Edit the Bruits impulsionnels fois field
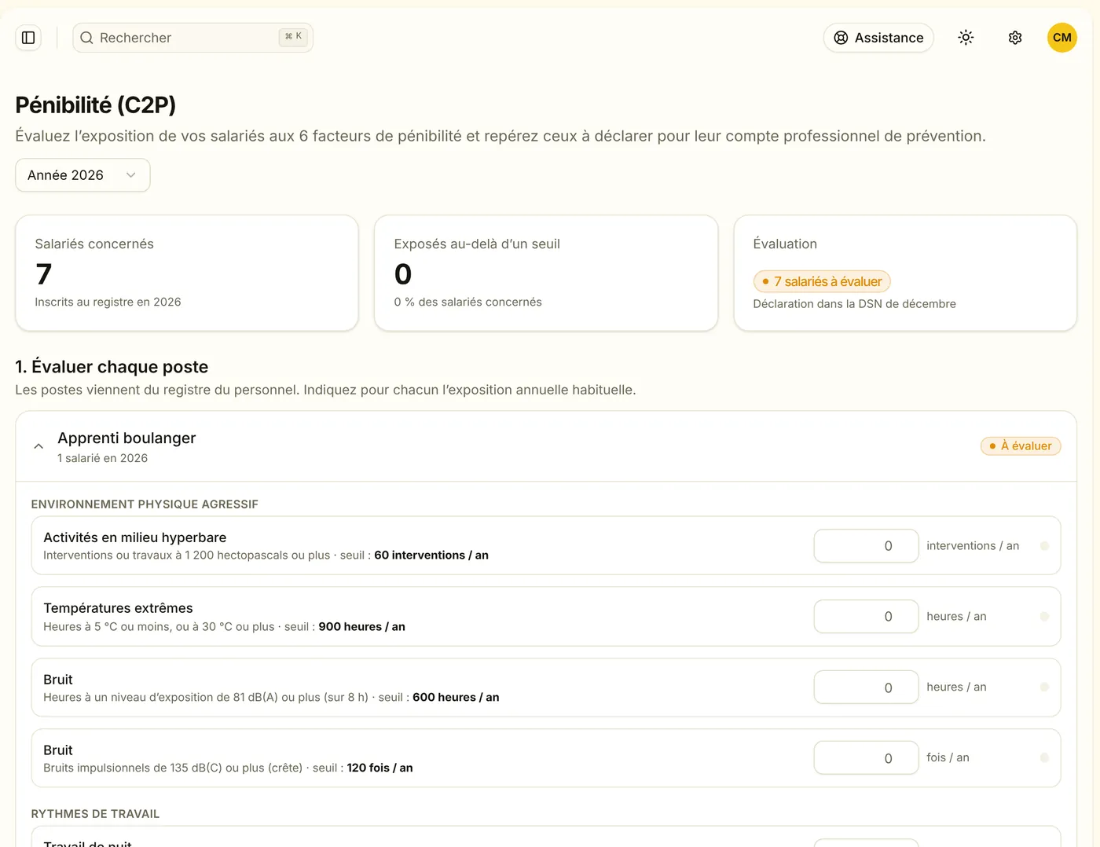The width and height of the screenshot is (1100, 847). 866,758
